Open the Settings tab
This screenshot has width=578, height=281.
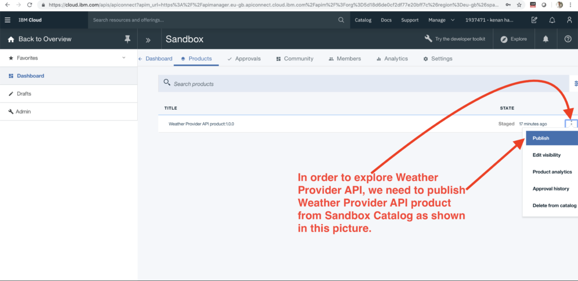[437, 59]
